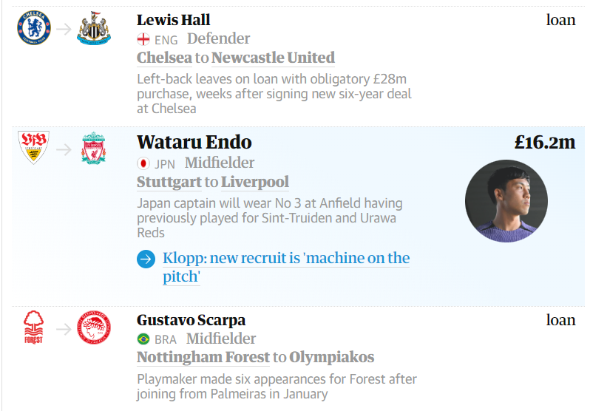Open the Chelsea club link
This screenshot has height=411, width=590.
(164, 58)
